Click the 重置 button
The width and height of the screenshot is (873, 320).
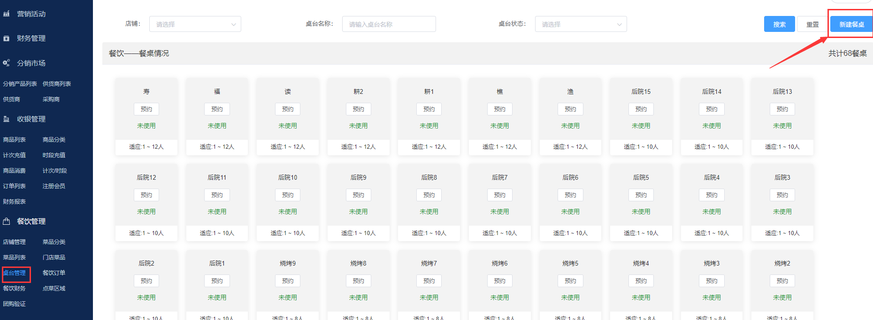pyautogui.click(x=812, y=24)
